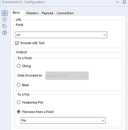Click the To a Field group label
The height and width of the screenshot is (130, 128).
tap(25, 58)
